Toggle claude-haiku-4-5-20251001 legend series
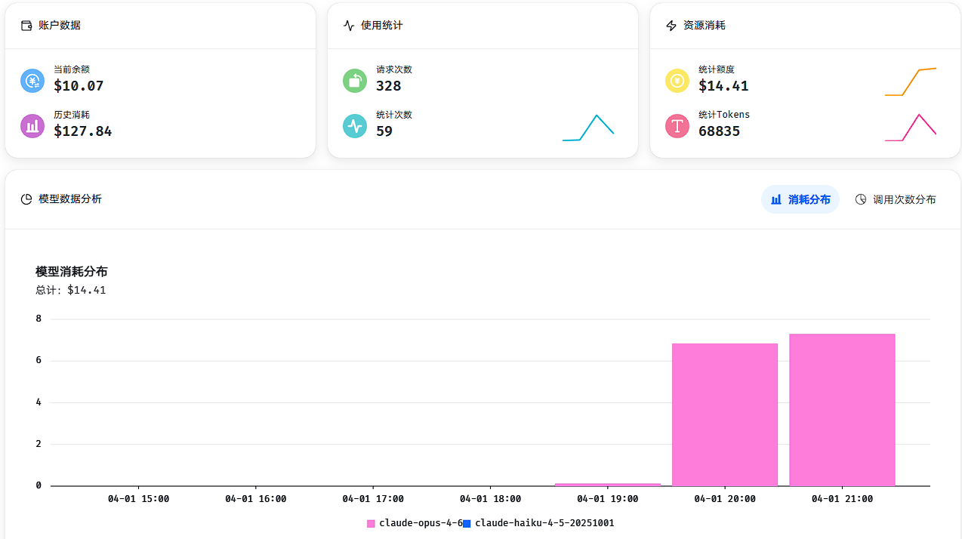962x539 pixels. 538,523
